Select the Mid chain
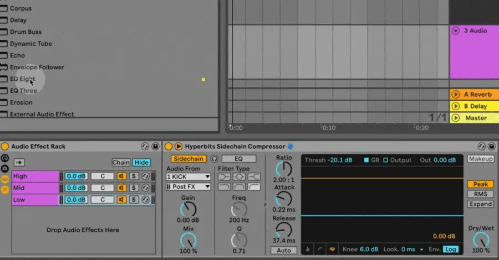Viewport: 499px width, 260px height. coord(35,188)
